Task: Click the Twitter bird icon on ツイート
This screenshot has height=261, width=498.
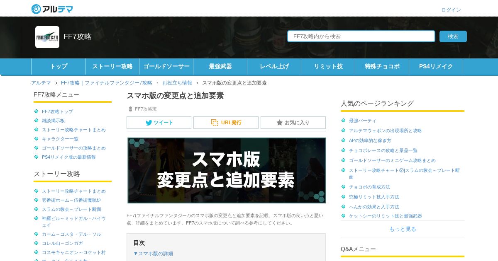Action: (149, 123)
